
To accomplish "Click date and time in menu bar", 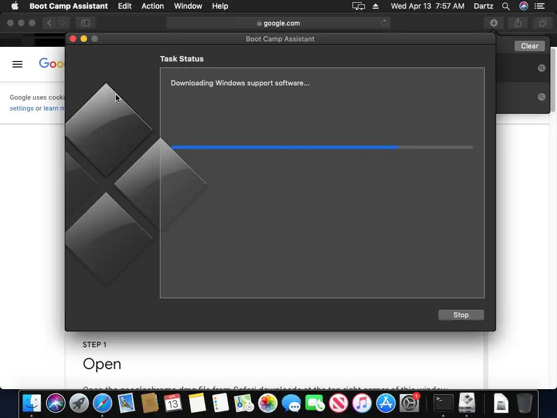I will (x=428, y=6).
